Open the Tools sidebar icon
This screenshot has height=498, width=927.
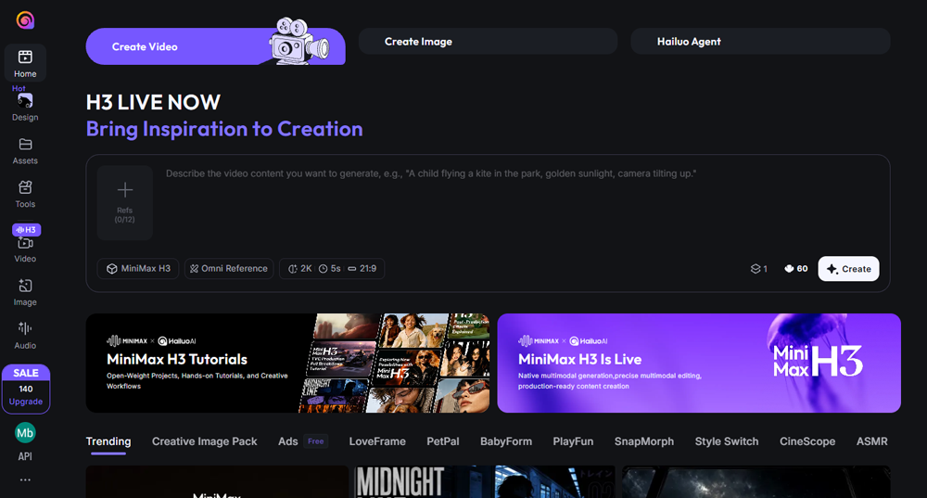tap(25, 187)
